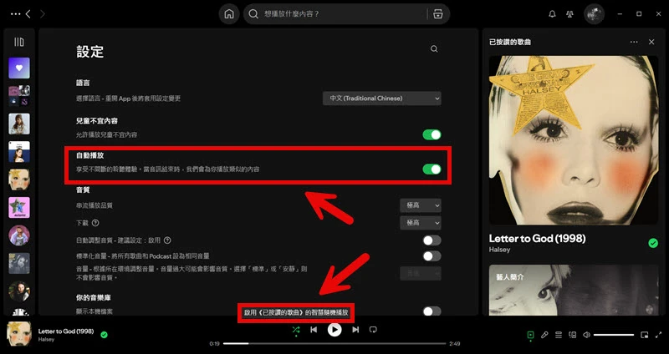Toggle smart shuffle button
This screenshot has width=669, height=354.
coord(296,330)
